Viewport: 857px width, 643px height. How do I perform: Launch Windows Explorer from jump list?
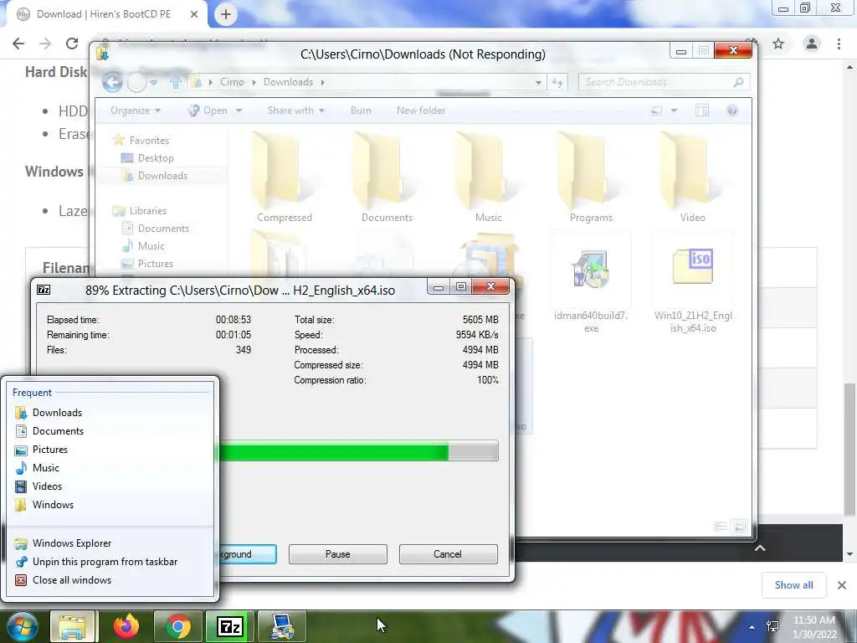pos(72,543)
